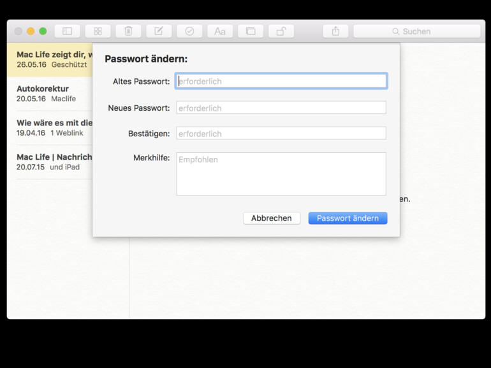The image size is (491, 368).
Task: Open the share icon in toolbar
Action: [335, 31]
